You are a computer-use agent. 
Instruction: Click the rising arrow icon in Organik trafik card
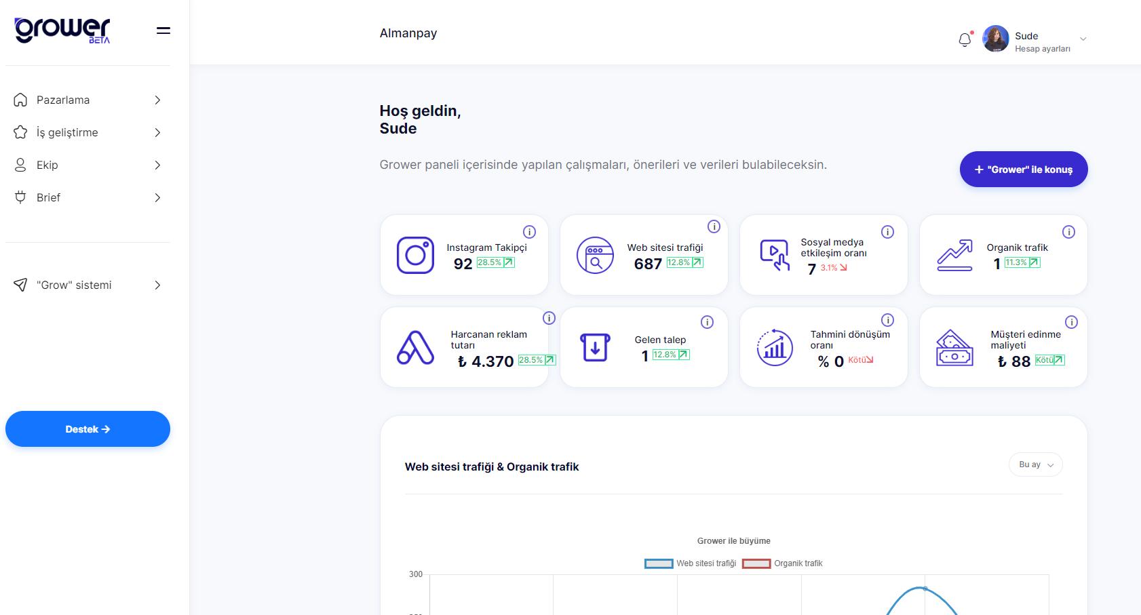point(954,255)
